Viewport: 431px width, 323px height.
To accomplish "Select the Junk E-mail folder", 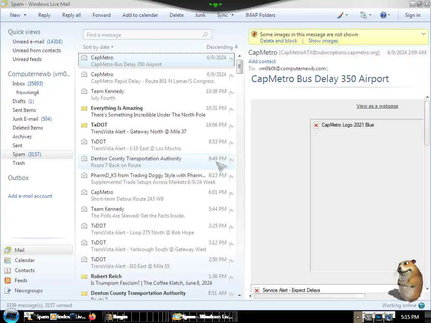I will [32, 119].
